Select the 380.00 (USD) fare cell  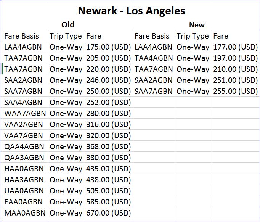(109, 158)
